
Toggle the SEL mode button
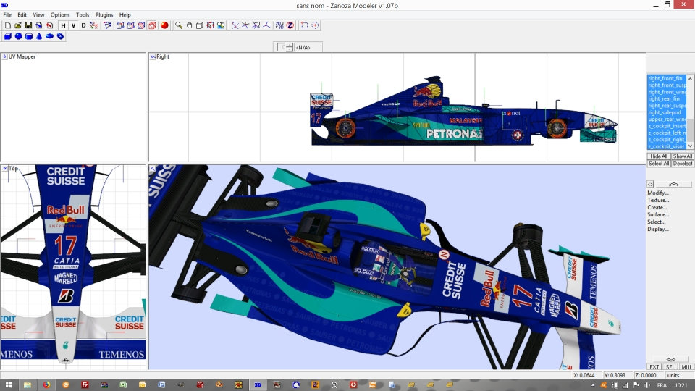(x=671, y=367)
